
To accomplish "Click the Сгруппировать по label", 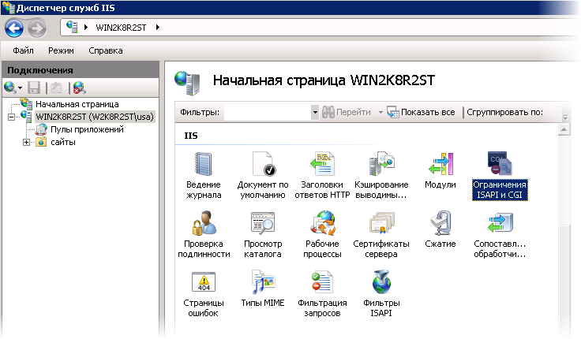I will pos(504,112).
